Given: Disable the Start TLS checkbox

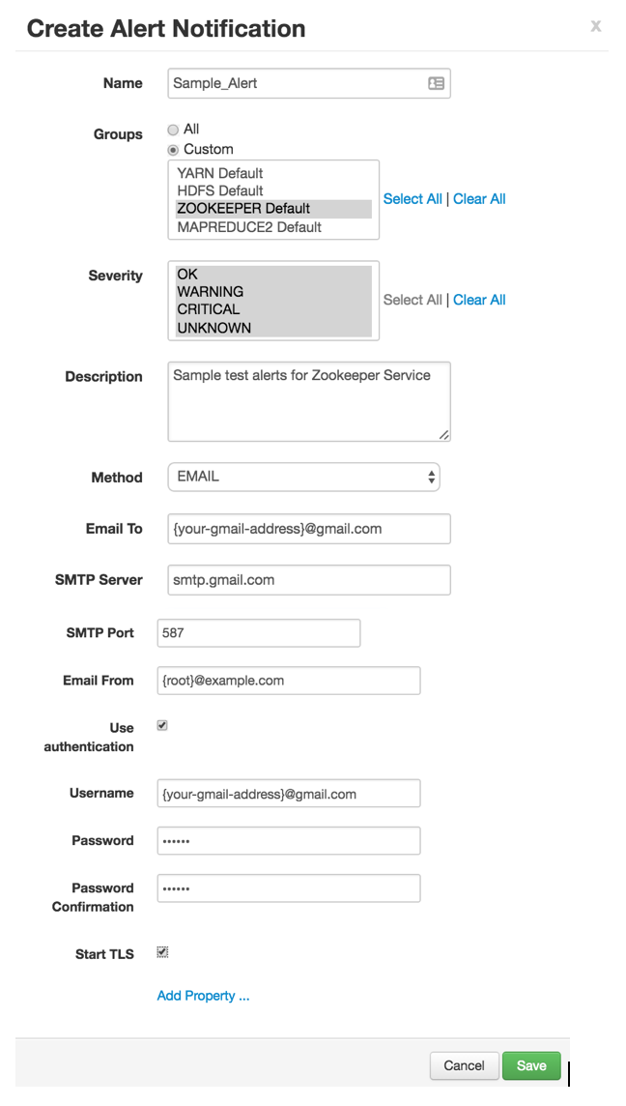Looking at the screenshot, I should click(x=162, y=951).
